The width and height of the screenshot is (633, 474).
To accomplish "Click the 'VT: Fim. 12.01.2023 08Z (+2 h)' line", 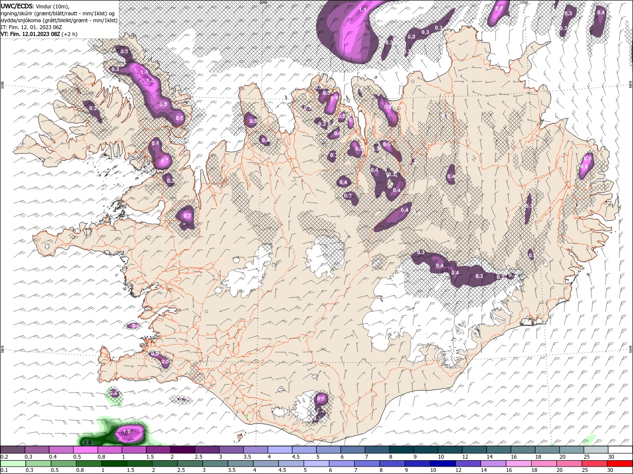I will tap(39, 34).
